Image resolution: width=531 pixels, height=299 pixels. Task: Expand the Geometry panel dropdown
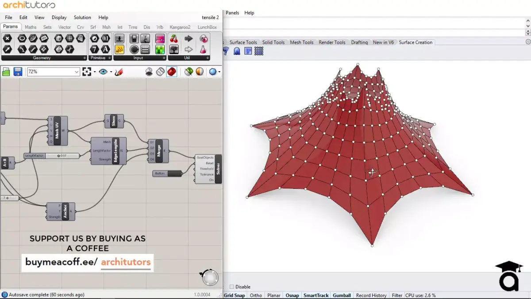pos(85,58)
